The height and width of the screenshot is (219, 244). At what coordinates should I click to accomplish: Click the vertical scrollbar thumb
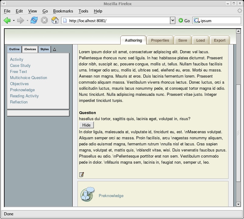pos(238,133)
